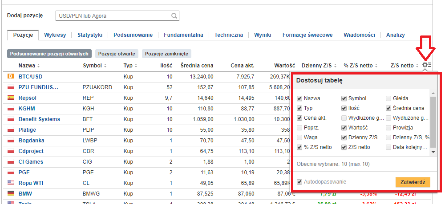Enable the Giełda column checkbox
Image resolution: width=445 pixels, height=204 pixels.
point(388,98)
